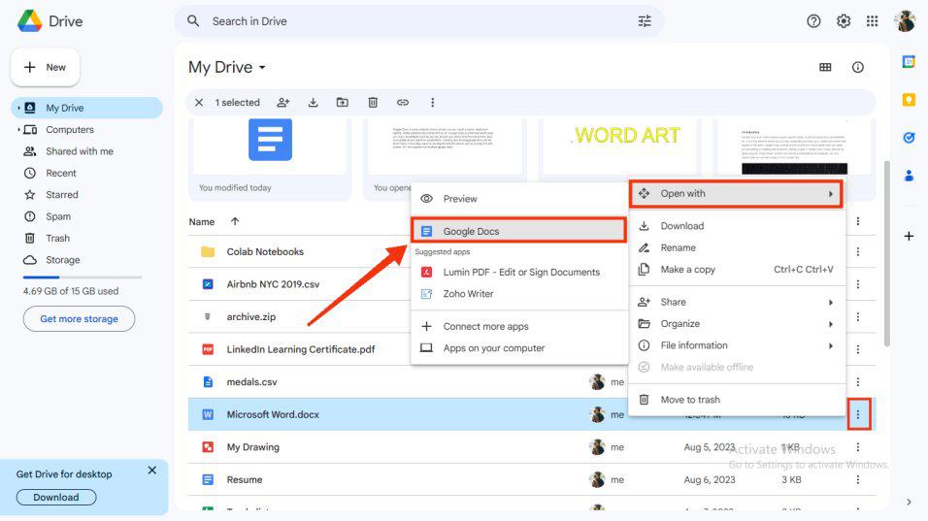Expand My Drive tree in sidebar
The width and height of the screenshot is (928, 521).
(18, 109)
